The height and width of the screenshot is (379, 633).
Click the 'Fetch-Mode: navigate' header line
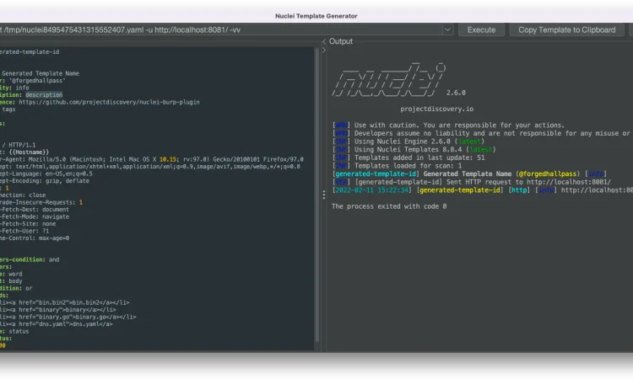pos(35,216)
